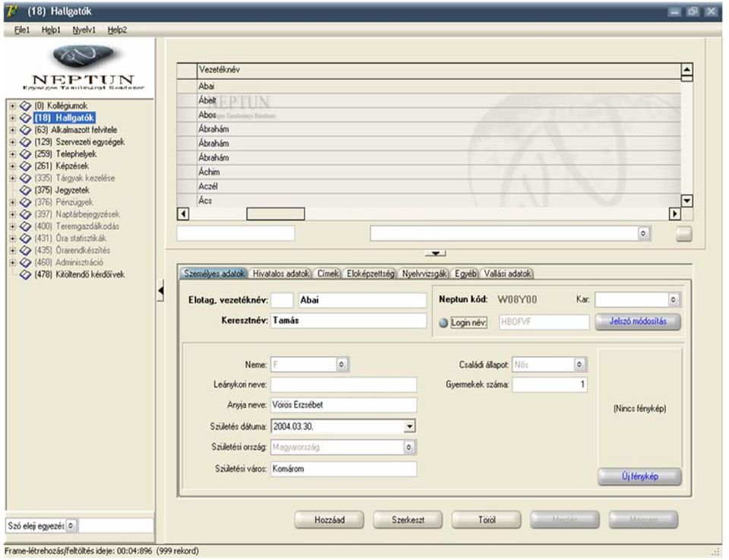Switch to Hivatalos adatok tab

[x=281, y=274]
